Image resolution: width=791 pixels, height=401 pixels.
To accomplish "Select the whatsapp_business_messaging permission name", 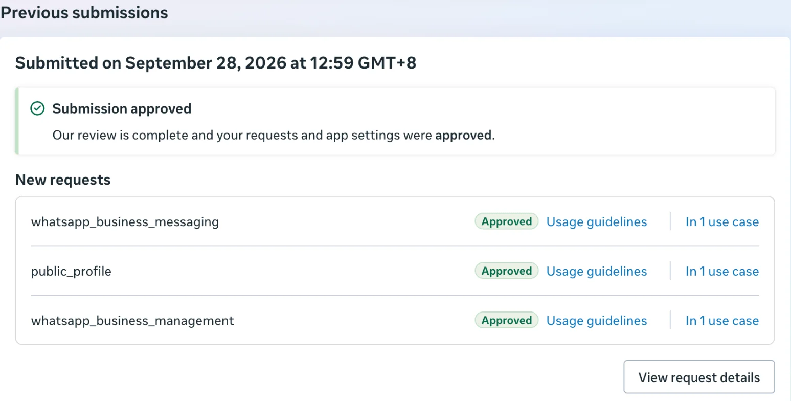I will tap(125, 222).
